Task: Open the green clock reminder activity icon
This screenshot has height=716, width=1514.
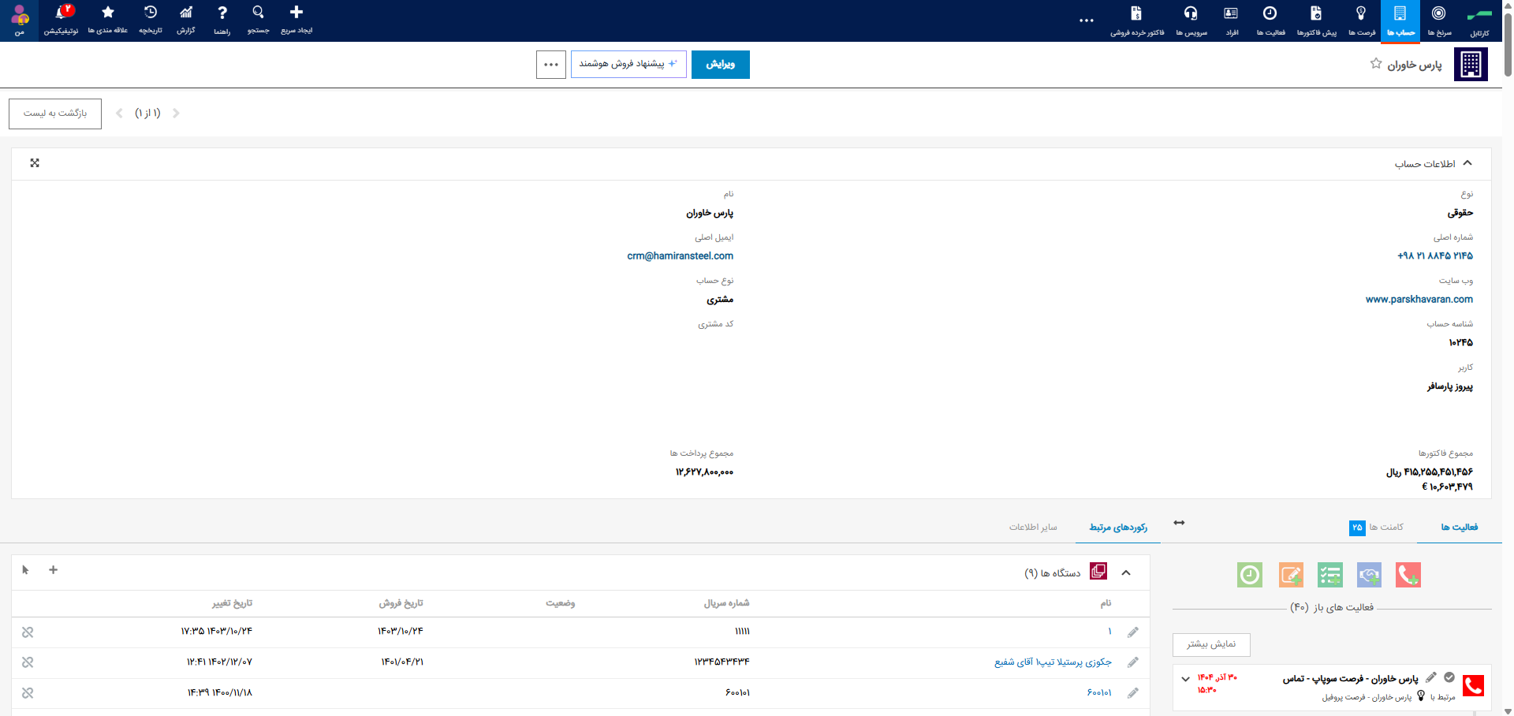Action: 1250,575
